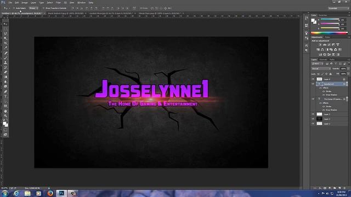Open the Filter menu
The width and height of the screenshot is (351, 197).
coord(58,3)
